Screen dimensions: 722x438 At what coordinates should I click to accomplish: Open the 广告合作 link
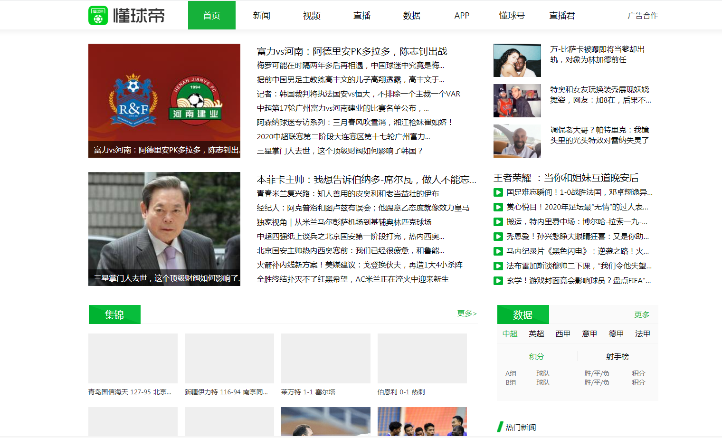point(642,15)
